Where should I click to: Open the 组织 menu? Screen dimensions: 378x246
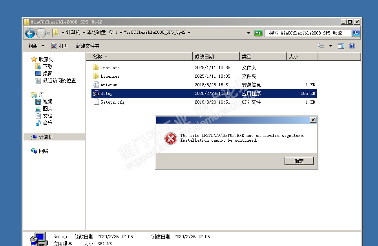point(37,46)
